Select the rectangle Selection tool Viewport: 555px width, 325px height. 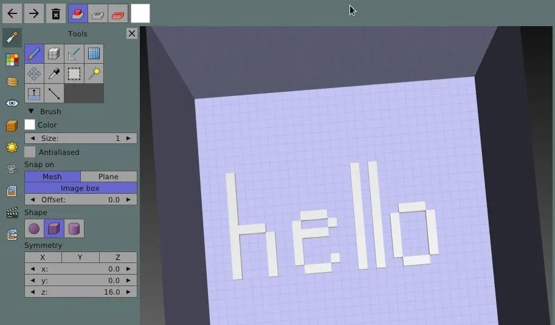[x=74, y=74]
